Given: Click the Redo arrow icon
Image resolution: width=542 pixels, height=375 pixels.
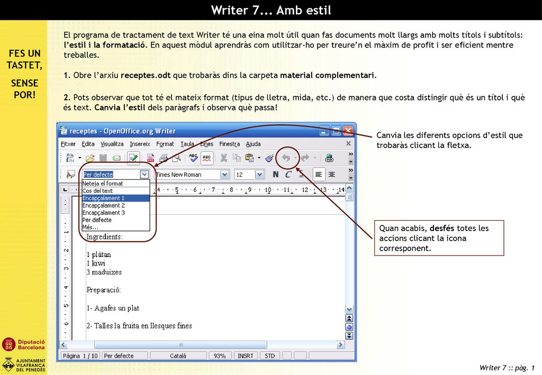Looking at the screenshot, I should pos(305,158).
